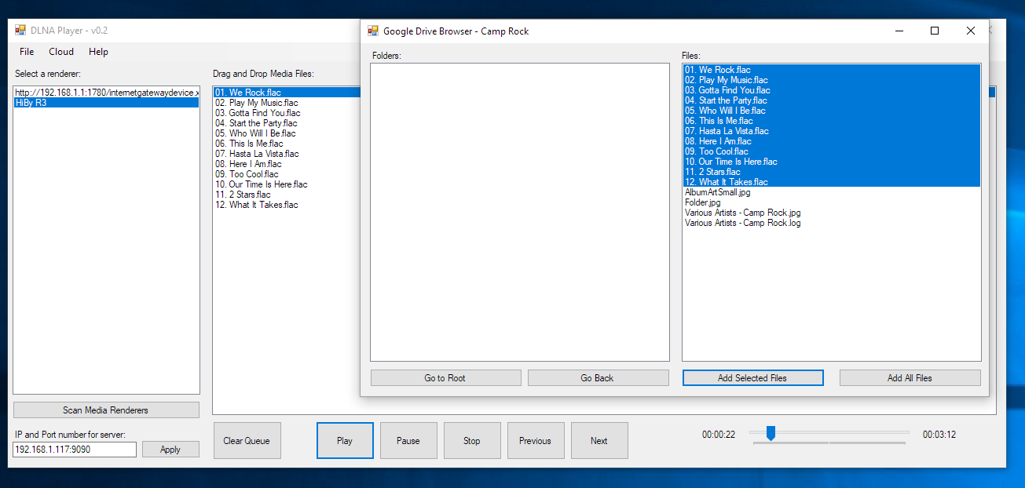1025x488 pixels.
Task: Select 11. 2 Stars.flac in Files list
Action: (832, 172)
